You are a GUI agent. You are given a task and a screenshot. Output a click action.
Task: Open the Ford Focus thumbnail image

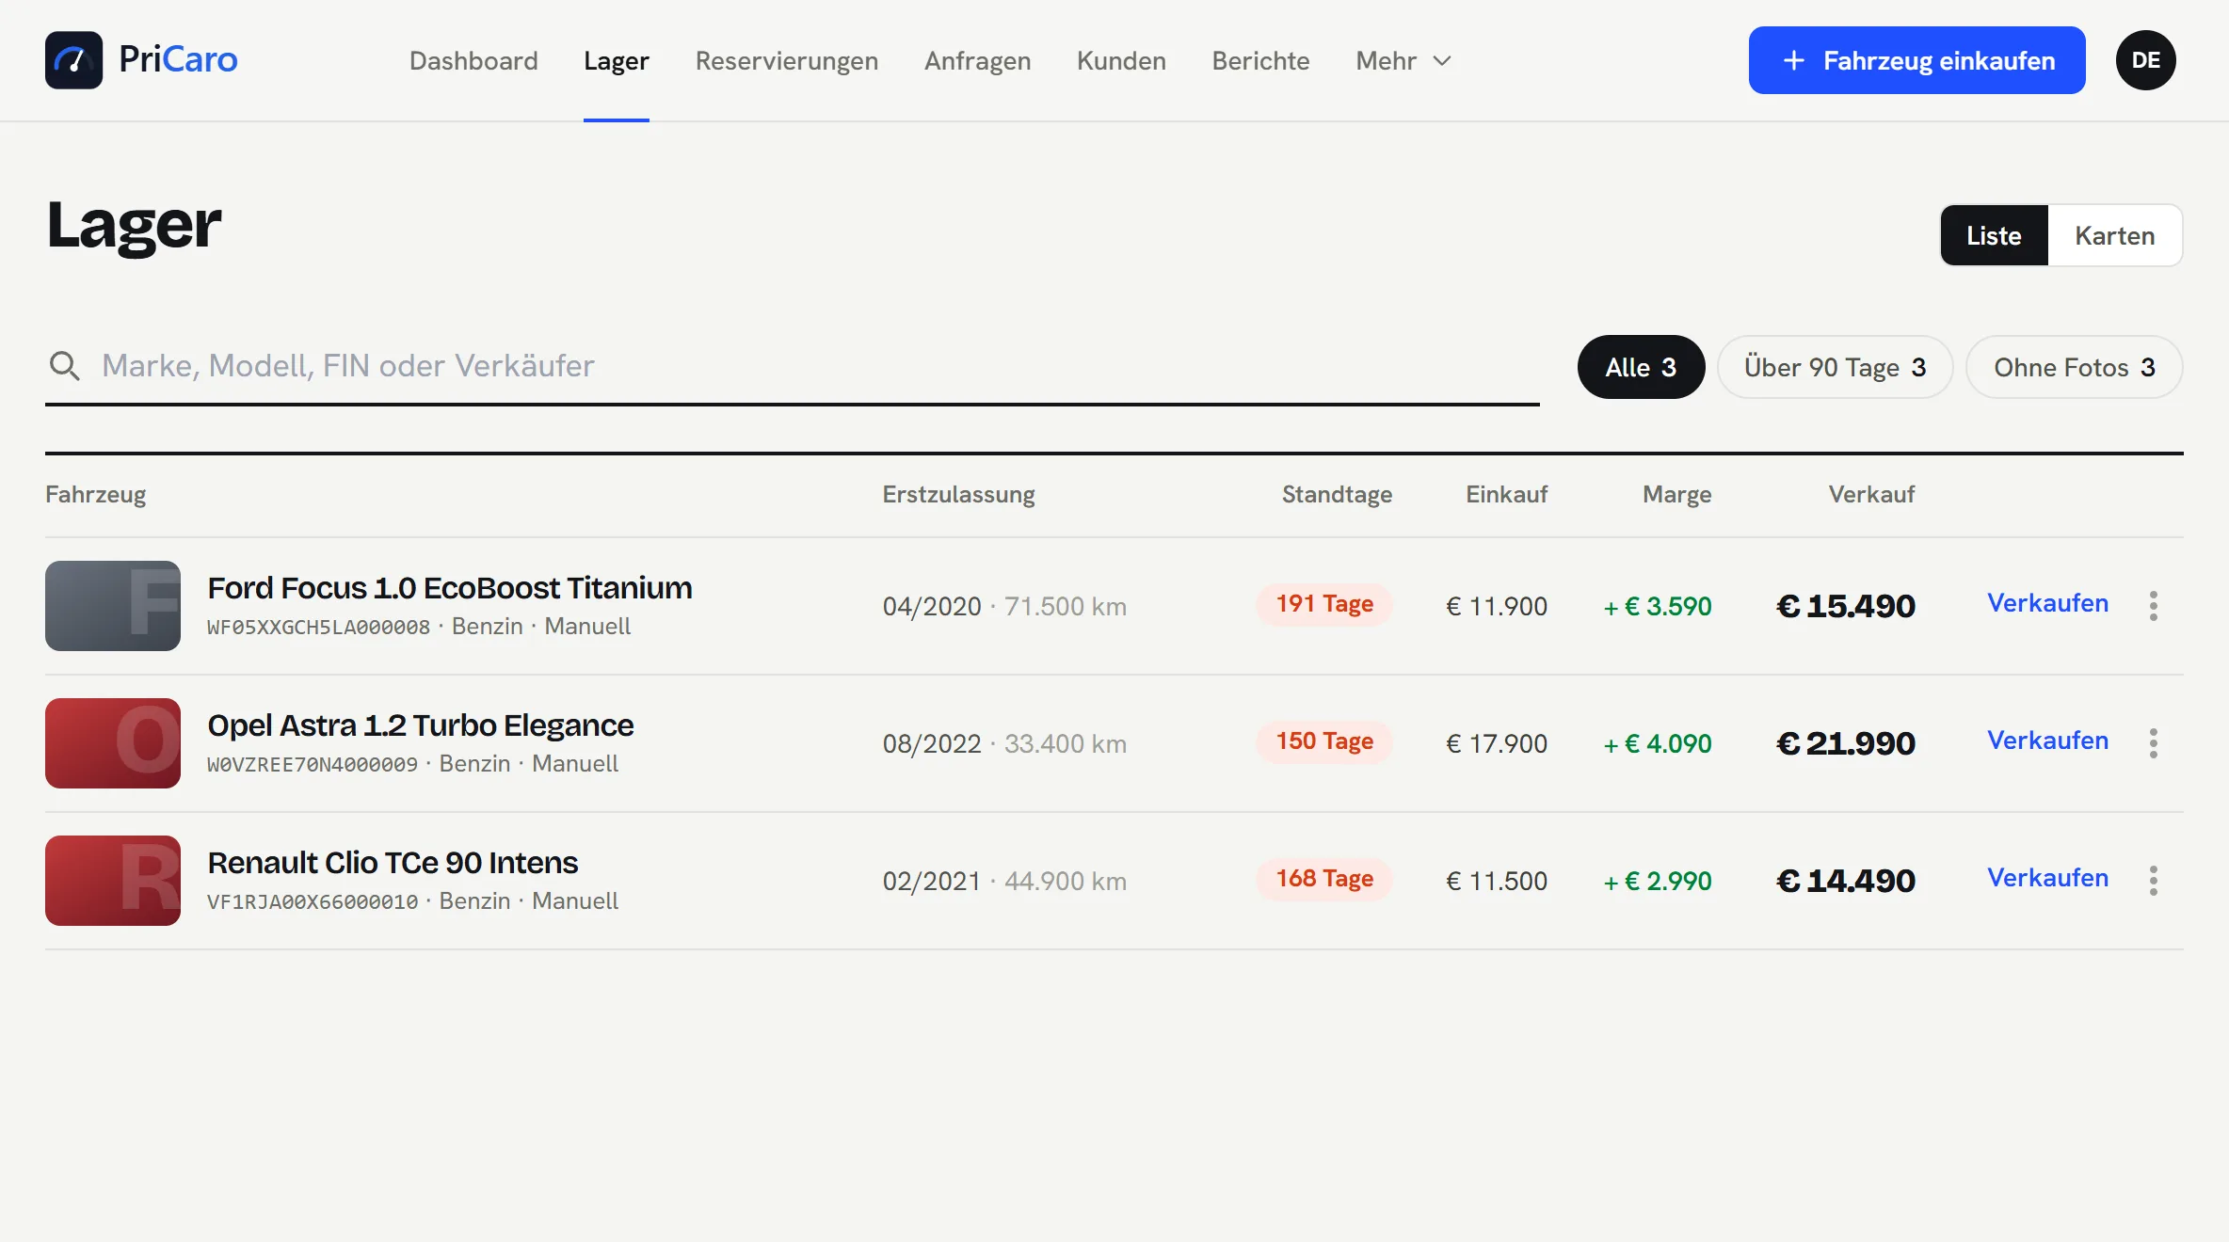(x=113, y=605)
